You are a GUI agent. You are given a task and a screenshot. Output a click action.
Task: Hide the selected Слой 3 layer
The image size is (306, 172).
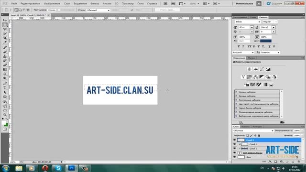tap(235, 140)
